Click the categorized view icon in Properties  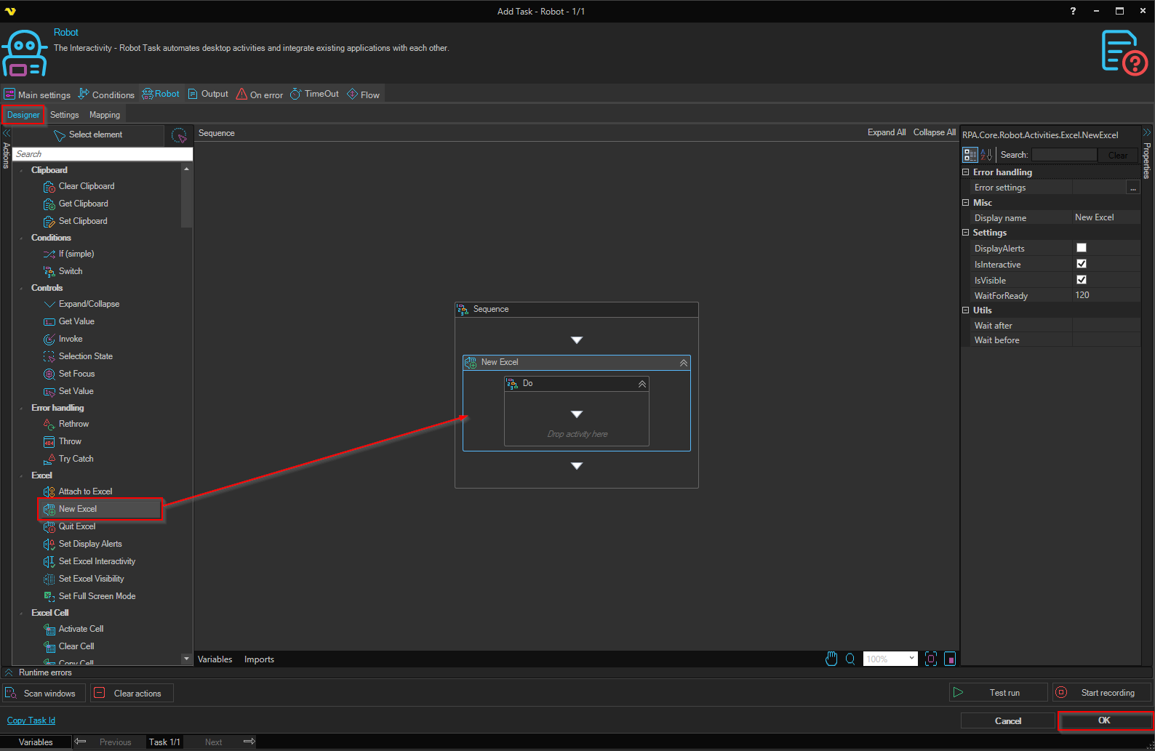[x=970, y=155]
